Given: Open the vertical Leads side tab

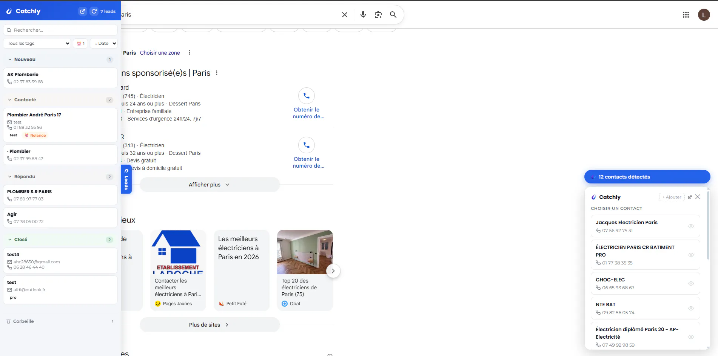Looking at the screenshot, I should (x=126, y=179).
